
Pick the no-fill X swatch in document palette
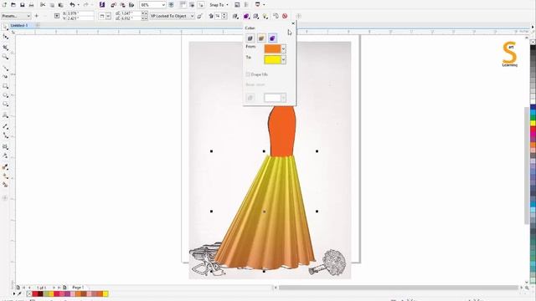coord(29,293)
